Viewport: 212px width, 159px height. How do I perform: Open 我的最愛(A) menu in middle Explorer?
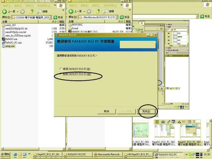point(110,6)
